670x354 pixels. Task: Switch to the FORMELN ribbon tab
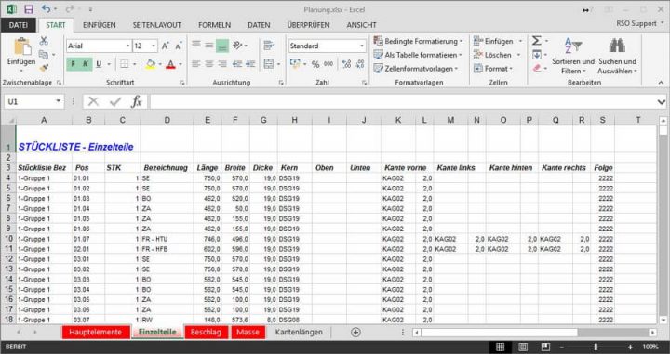click(215, 25)
